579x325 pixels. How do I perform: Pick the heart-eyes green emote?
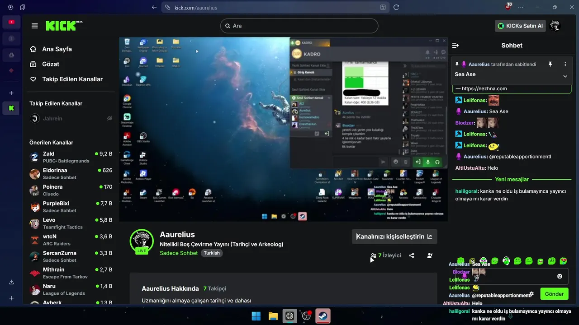point(563,261)
